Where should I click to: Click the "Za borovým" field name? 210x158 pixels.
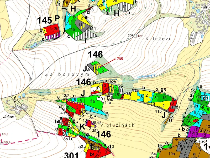(x=67, y=75)
